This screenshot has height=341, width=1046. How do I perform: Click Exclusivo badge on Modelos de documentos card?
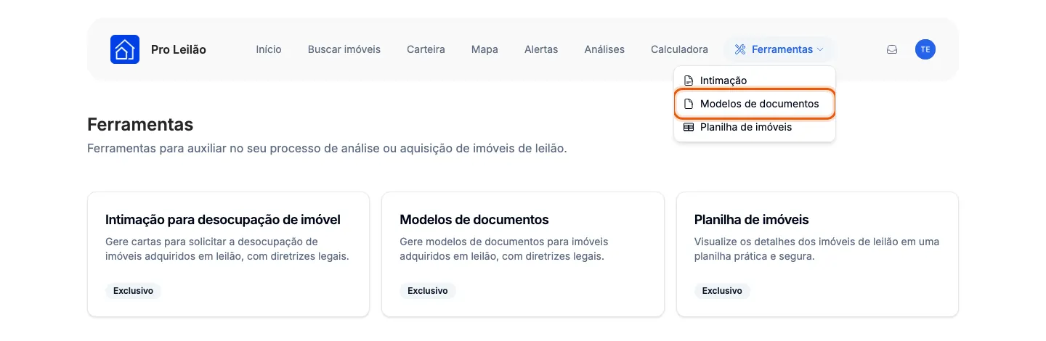point(428,290)
